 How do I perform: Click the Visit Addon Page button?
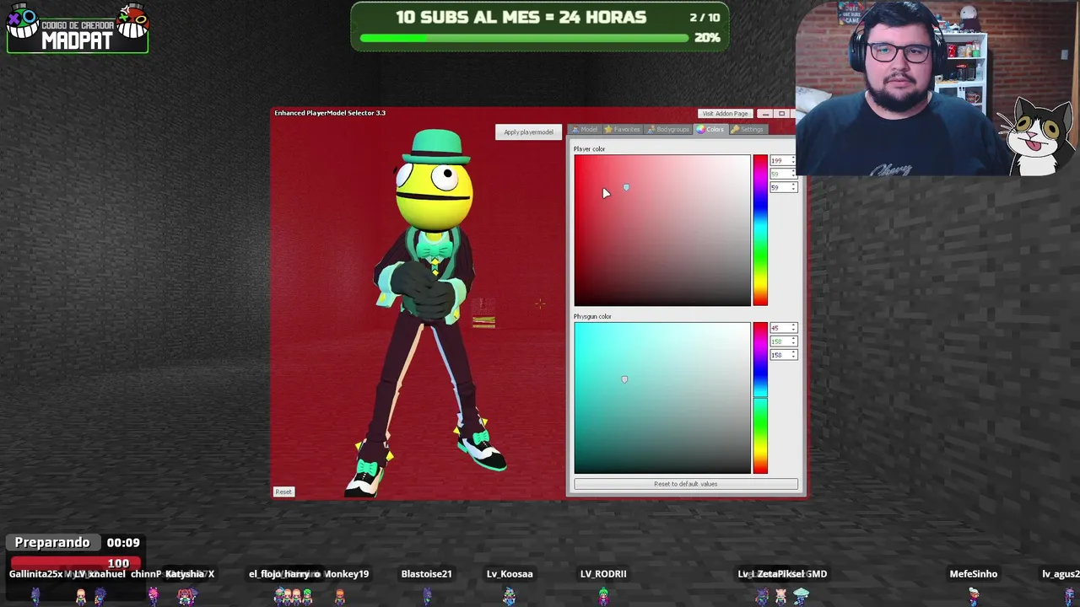(x=725, y=113)
